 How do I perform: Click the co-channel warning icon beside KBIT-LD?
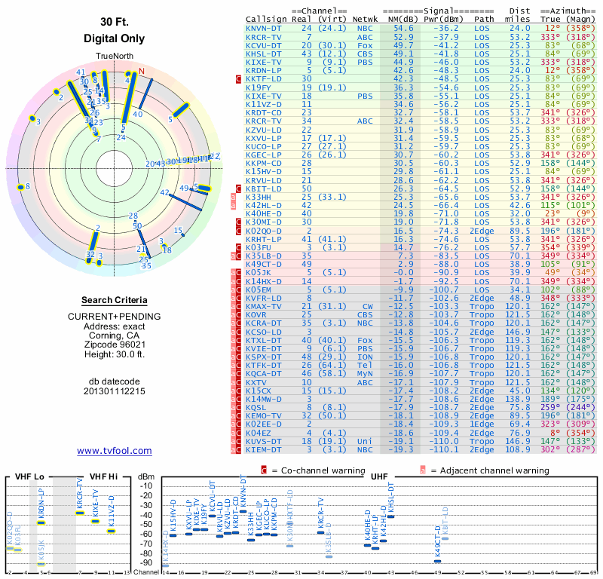click(238, 189)
